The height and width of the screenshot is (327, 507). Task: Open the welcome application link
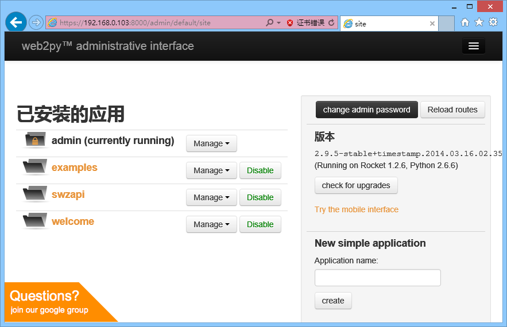(x=73, y=221)
